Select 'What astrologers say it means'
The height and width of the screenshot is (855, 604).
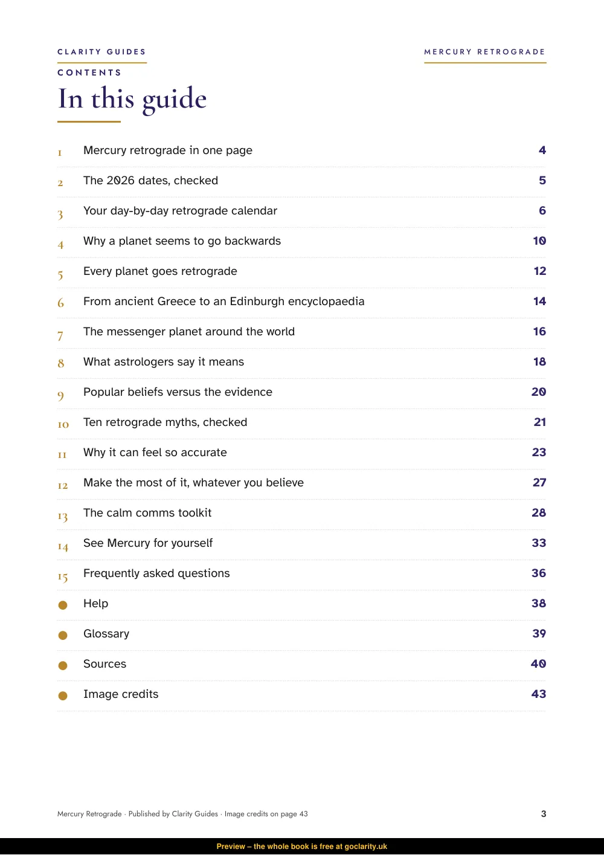[x=164, y=362]
